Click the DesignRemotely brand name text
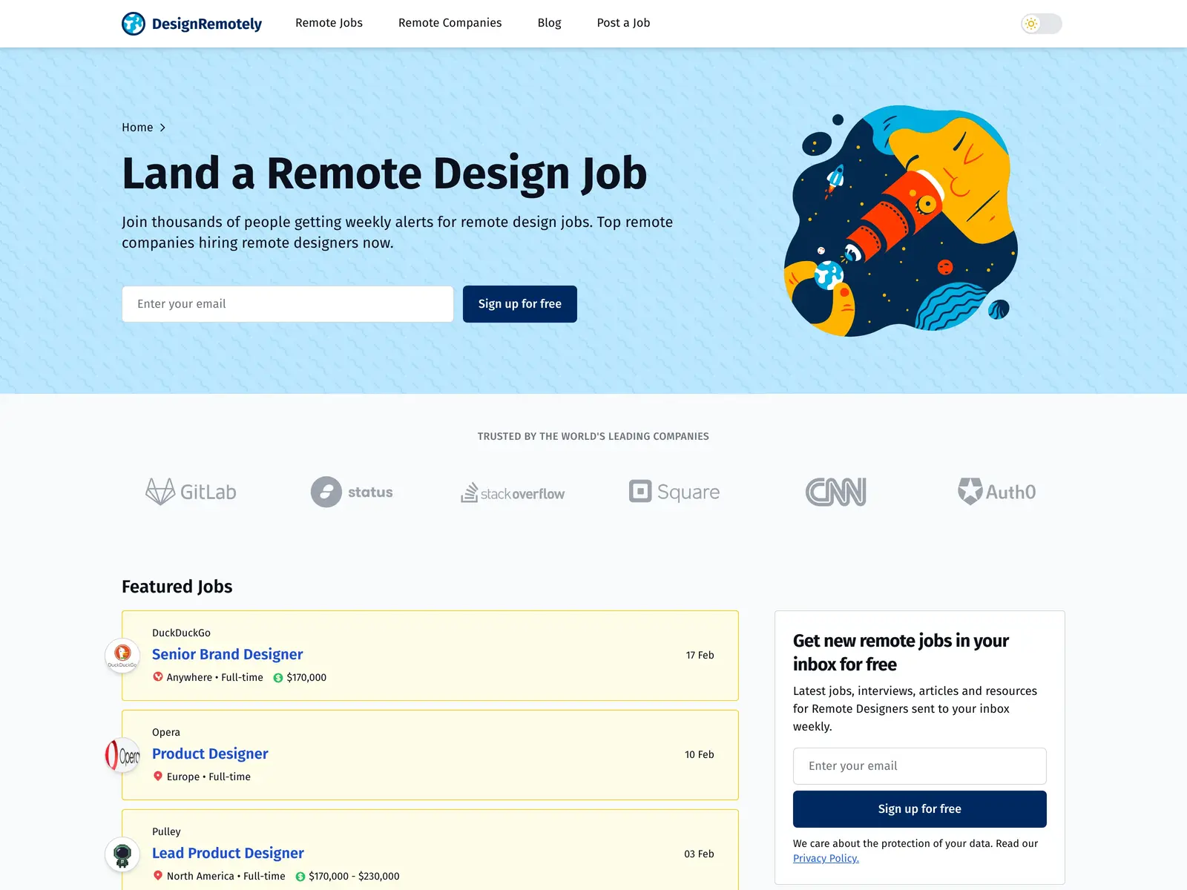The height and width of the screenshot is (890, 1187). [x=207, y=24]
